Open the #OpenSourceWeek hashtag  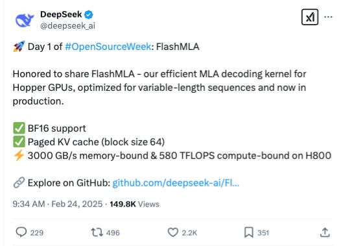click(108, 47)
